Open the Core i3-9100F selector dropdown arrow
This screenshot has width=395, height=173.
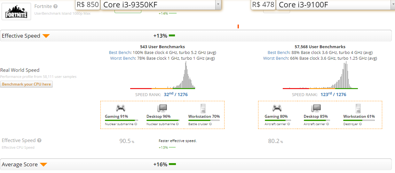pos(392,4)
